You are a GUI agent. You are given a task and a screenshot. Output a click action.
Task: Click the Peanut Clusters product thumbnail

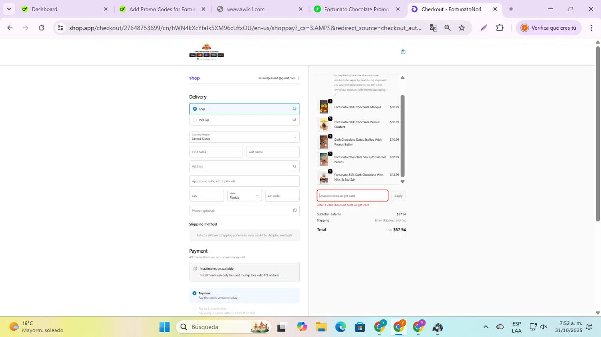coord(324,125)
